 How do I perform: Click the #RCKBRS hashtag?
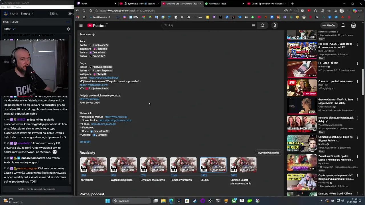click(85, 142)
